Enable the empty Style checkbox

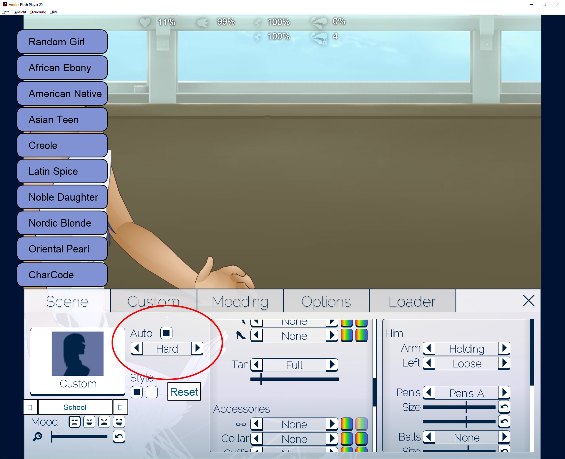[152, 392]
